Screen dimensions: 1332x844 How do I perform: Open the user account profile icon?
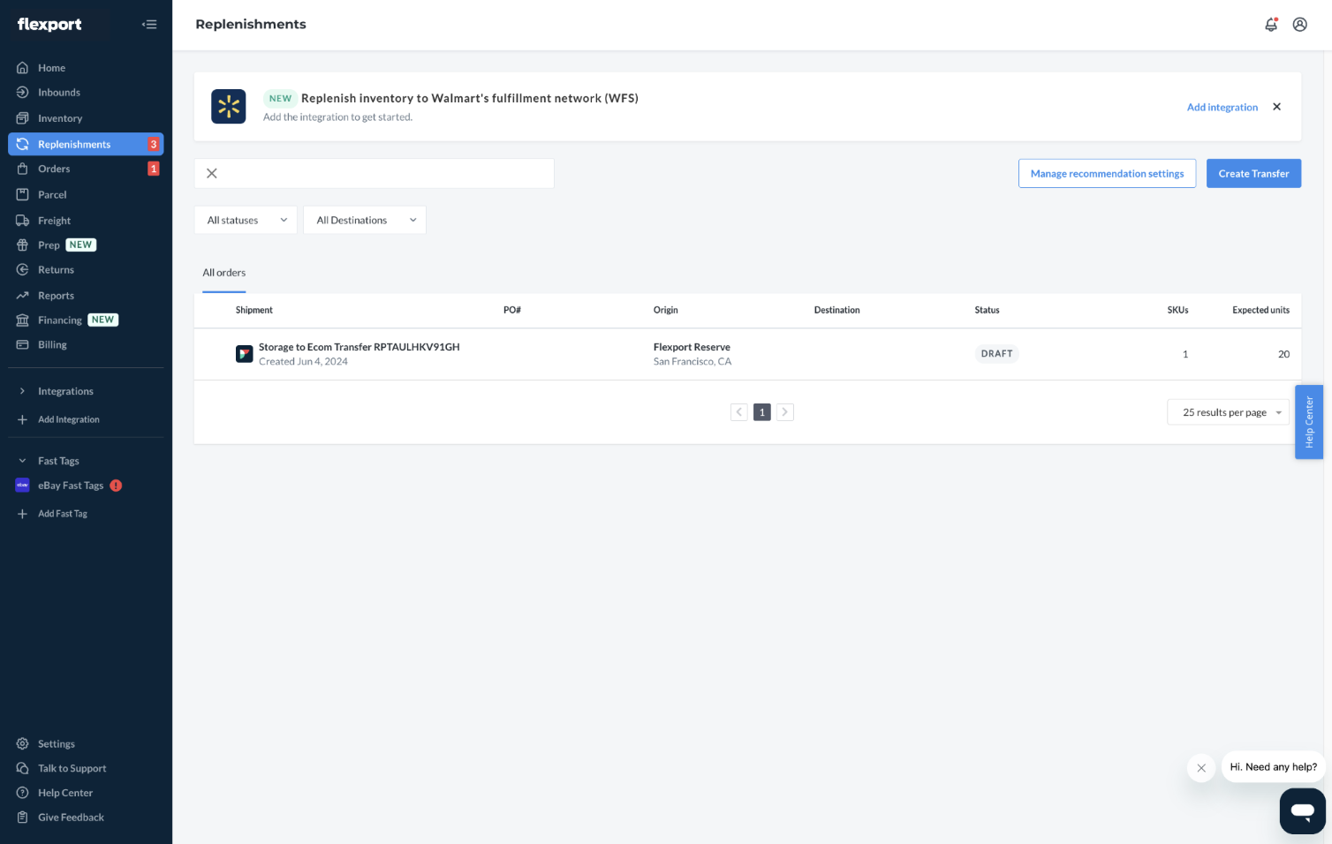pos(1299,25)
